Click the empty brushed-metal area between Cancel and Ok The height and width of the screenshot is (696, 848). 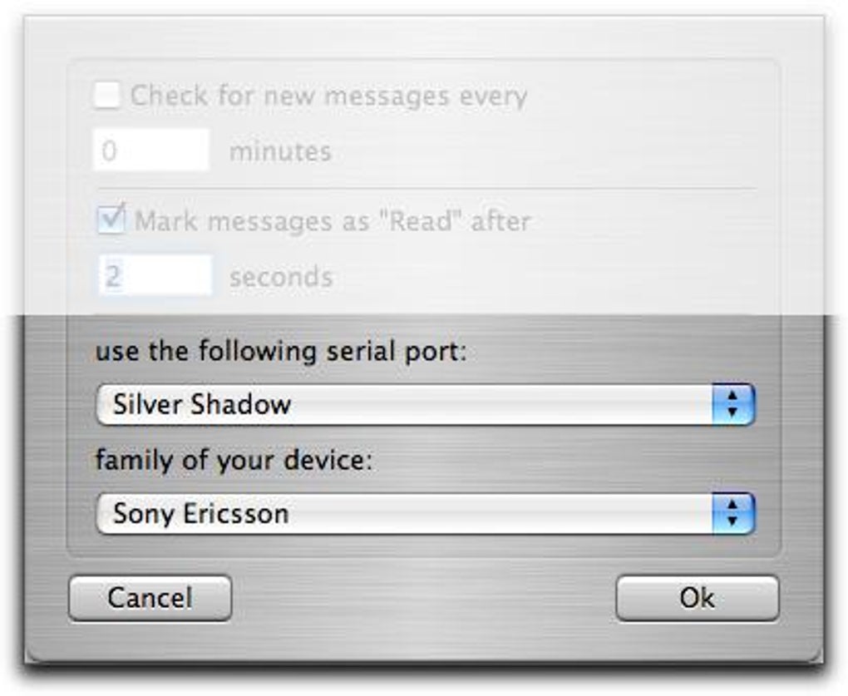click(424, 599)
